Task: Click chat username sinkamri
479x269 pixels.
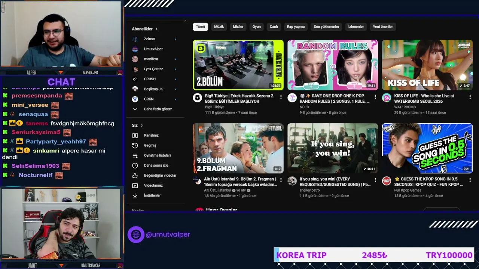Action: tap(46, 151)
